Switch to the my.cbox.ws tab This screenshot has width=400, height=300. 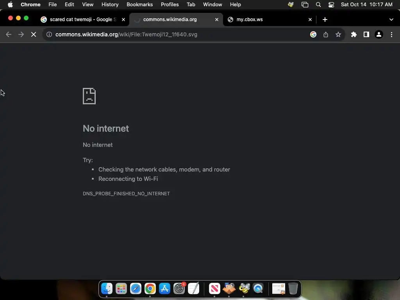pyautogui.click(x=270, y=20)
